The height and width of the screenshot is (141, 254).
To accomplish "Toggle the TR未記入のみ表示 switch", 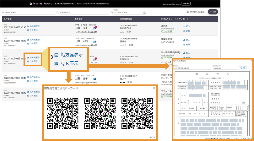I will click(x=188, y=12).
